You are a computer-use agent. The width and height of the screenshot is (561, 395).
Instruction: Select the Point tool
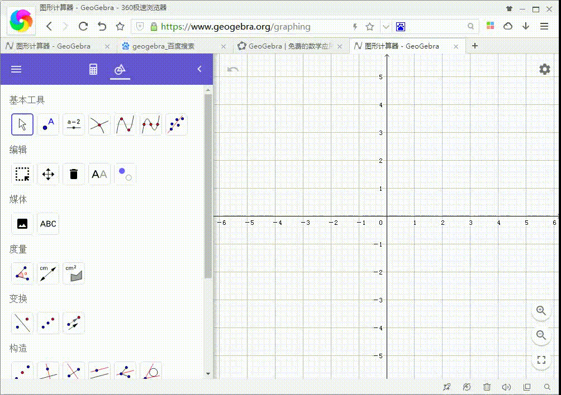(48, 124)
